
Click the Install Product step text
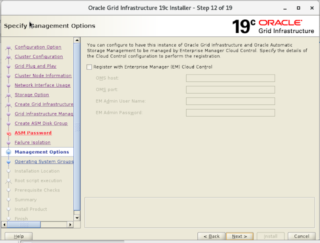pyautogui.click(x=31, y=209)
